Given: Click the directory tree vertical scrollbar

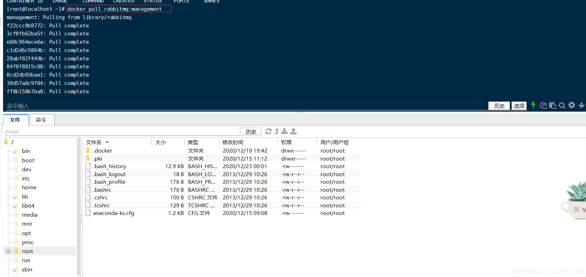Looking at the screenshot, I should click(x=79, y=207).
